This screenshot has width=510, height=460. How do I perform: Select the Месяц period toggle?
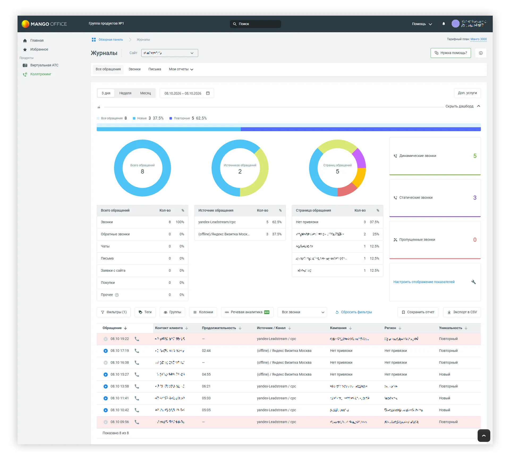145,93
